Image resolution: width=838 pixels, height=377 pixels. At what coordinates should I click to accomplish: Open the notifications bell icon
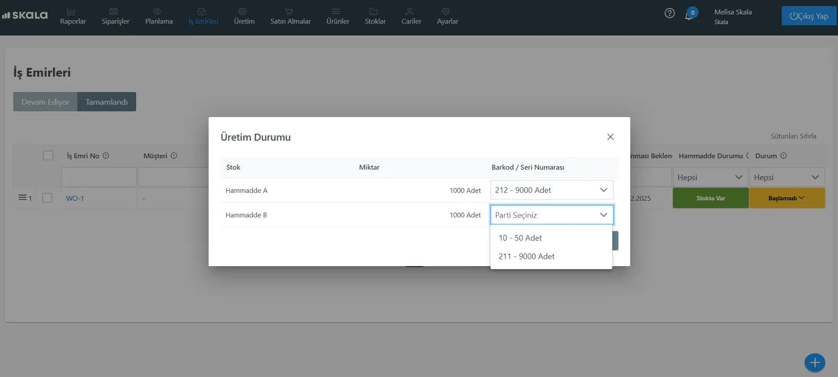click(689, 16)
